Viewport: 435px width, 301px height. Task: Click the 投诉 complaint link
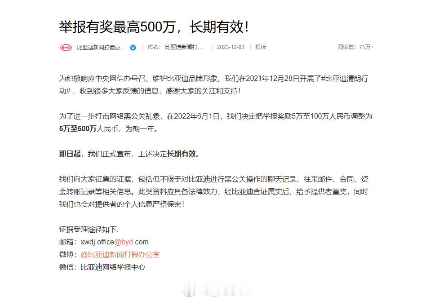point(261,47)
